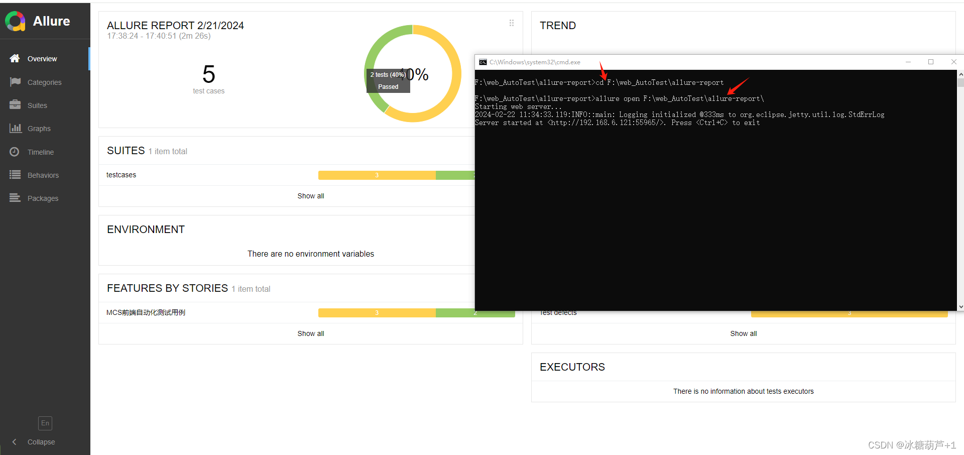Click the no tests executors information text
Image resolution: width=964 pixels, height=455 pixels.
[744, 391]
